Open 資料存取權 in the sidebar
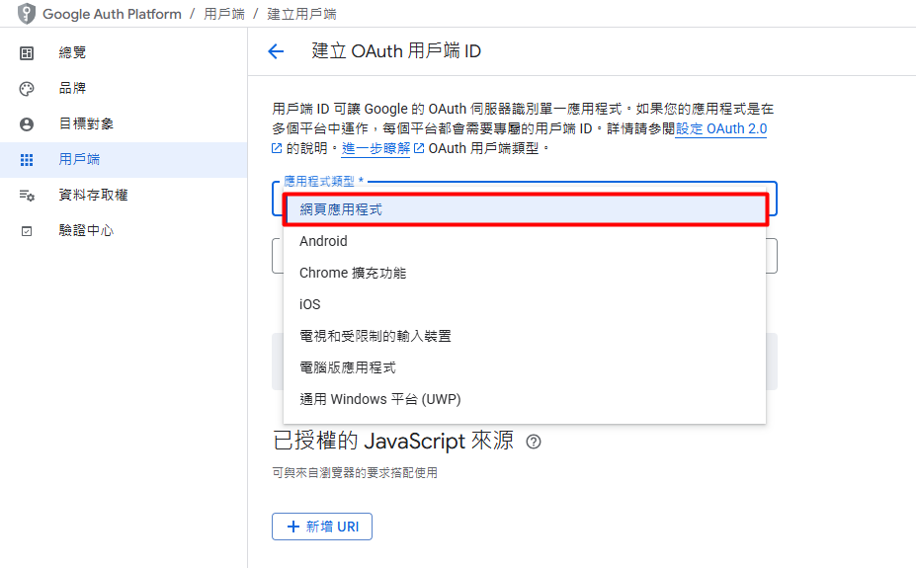The height and width of the screenshot is (568, 916). [x=124, y=196]
